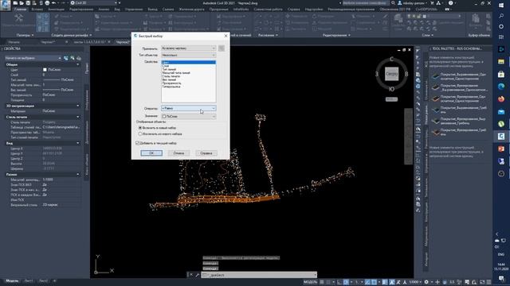
Task: Open Windows Start menu on taskbar
Action: [501, 6]
